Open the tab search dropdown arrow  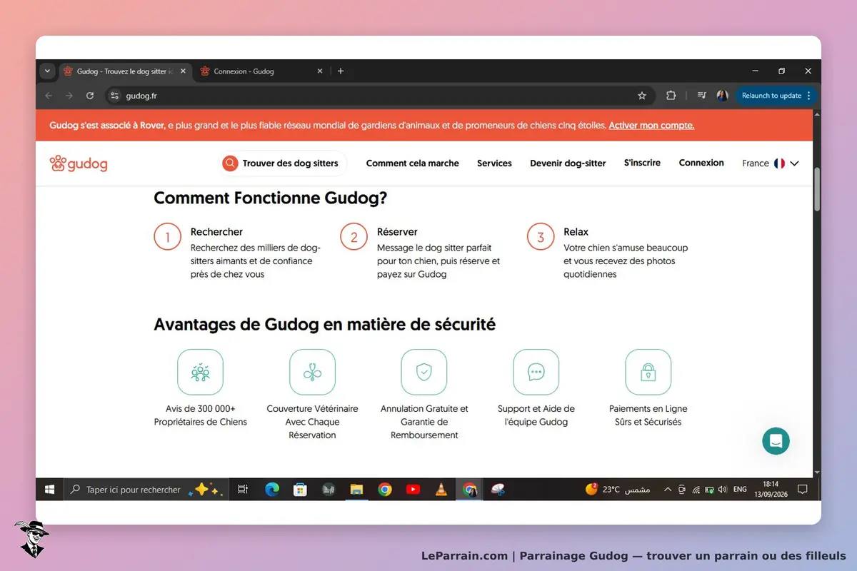(x=47, y=71)
